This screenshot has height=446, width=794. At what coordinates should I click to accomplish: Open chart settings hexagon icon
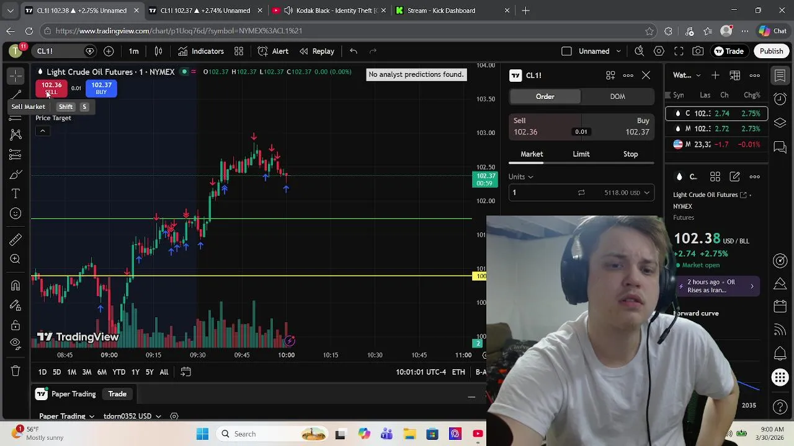point(659,51)
